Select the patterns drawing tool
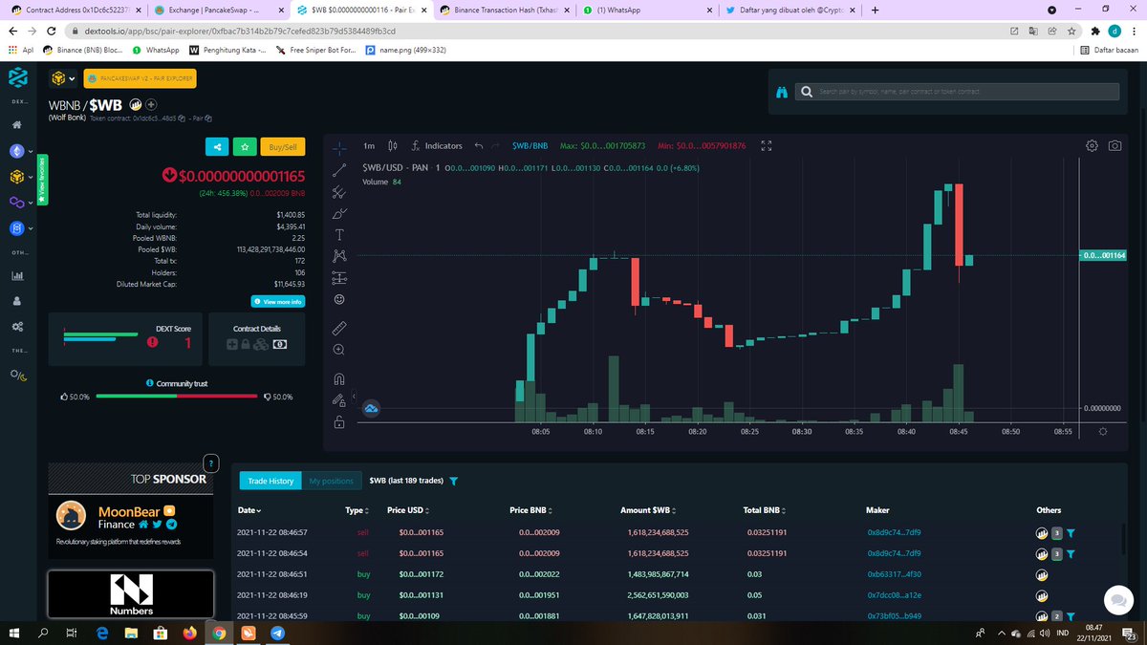 point(339,255)
